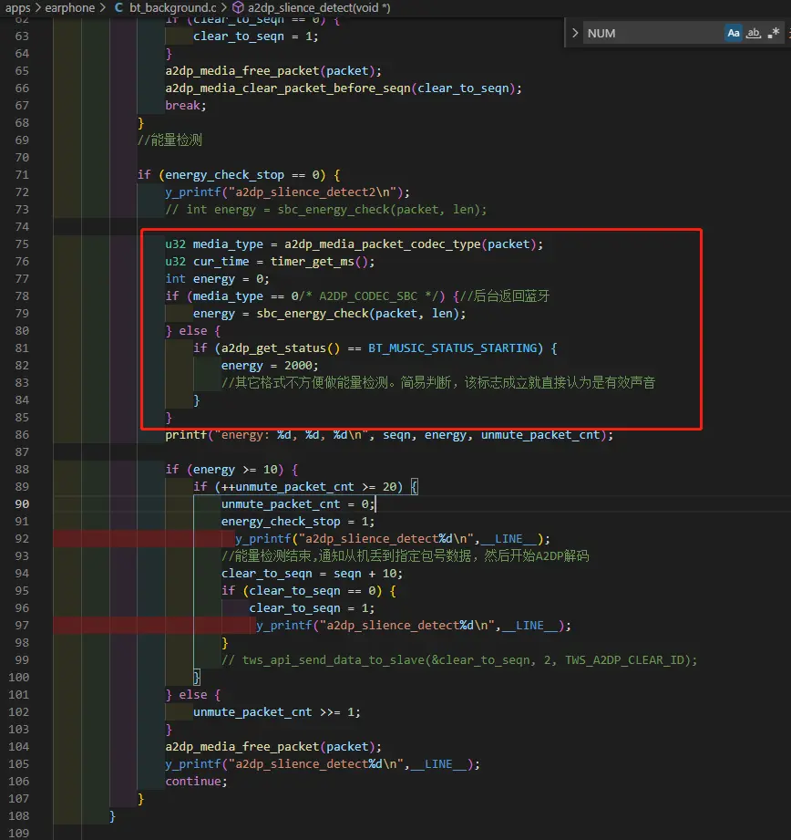The image size is (791, 840).
Task: Click commented "tws_api_send_data_to_slave" line
Action: [x=459, y=660]
